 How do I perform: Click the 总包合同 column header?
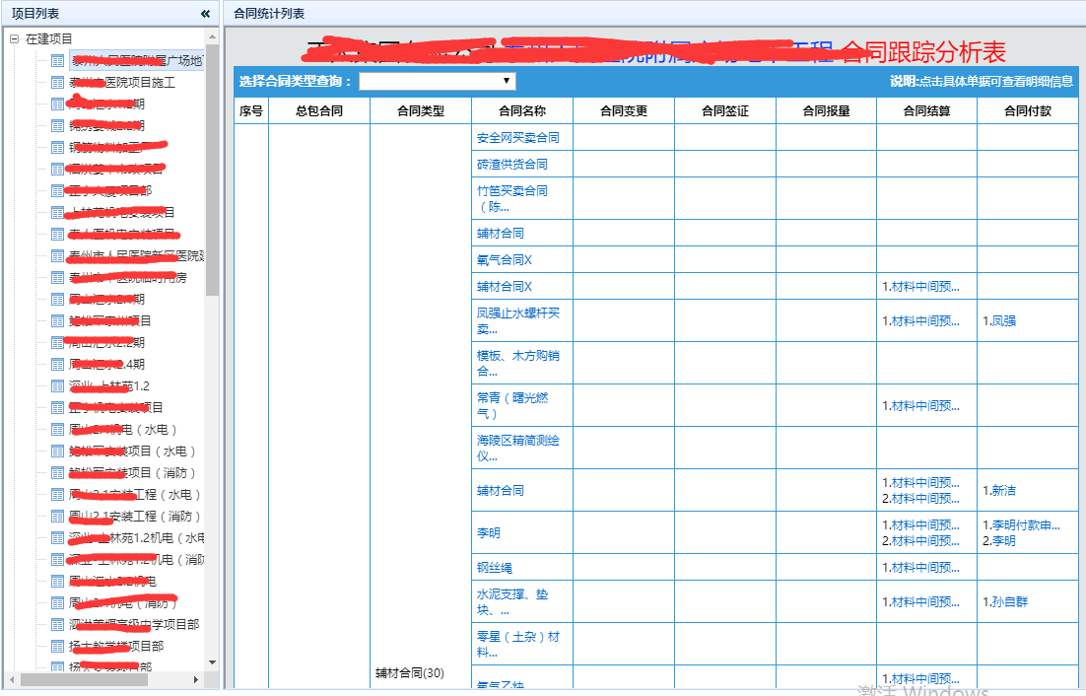319,110
